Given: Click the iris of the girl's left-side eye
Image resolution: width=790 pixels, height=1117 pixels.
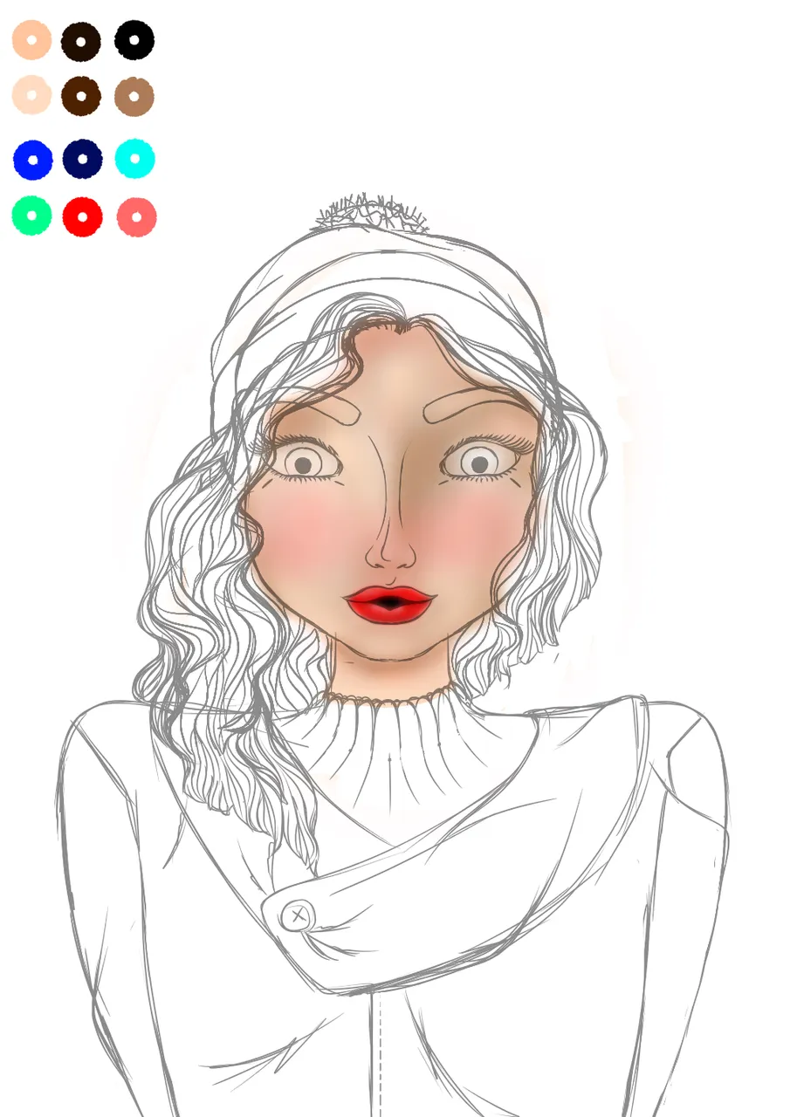Looking at the screenshot, I should (x=303, y=464).
